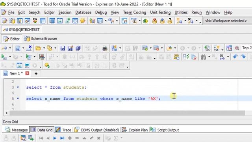Click the Replace a-b binoculars icon
The height and width of the screenshot is (142, 252).
[x=222, y=57]
